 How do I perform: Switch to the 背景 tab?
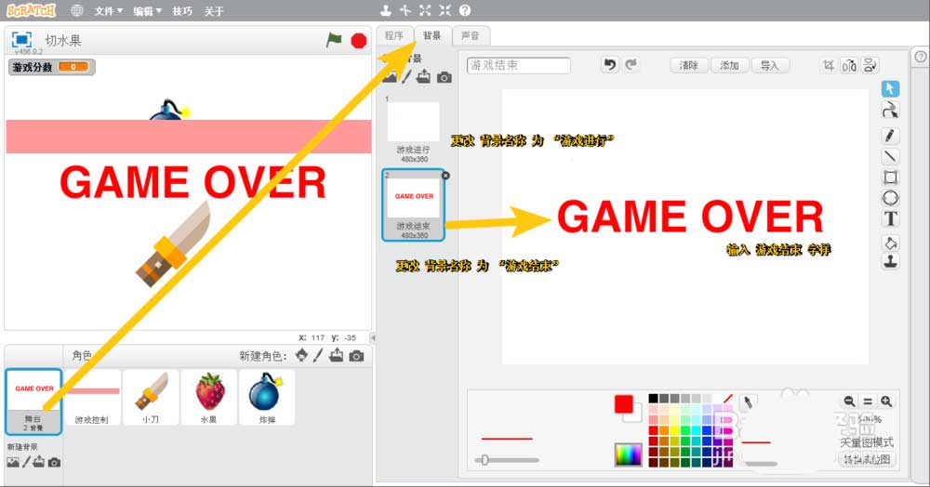tap(432, 35)
